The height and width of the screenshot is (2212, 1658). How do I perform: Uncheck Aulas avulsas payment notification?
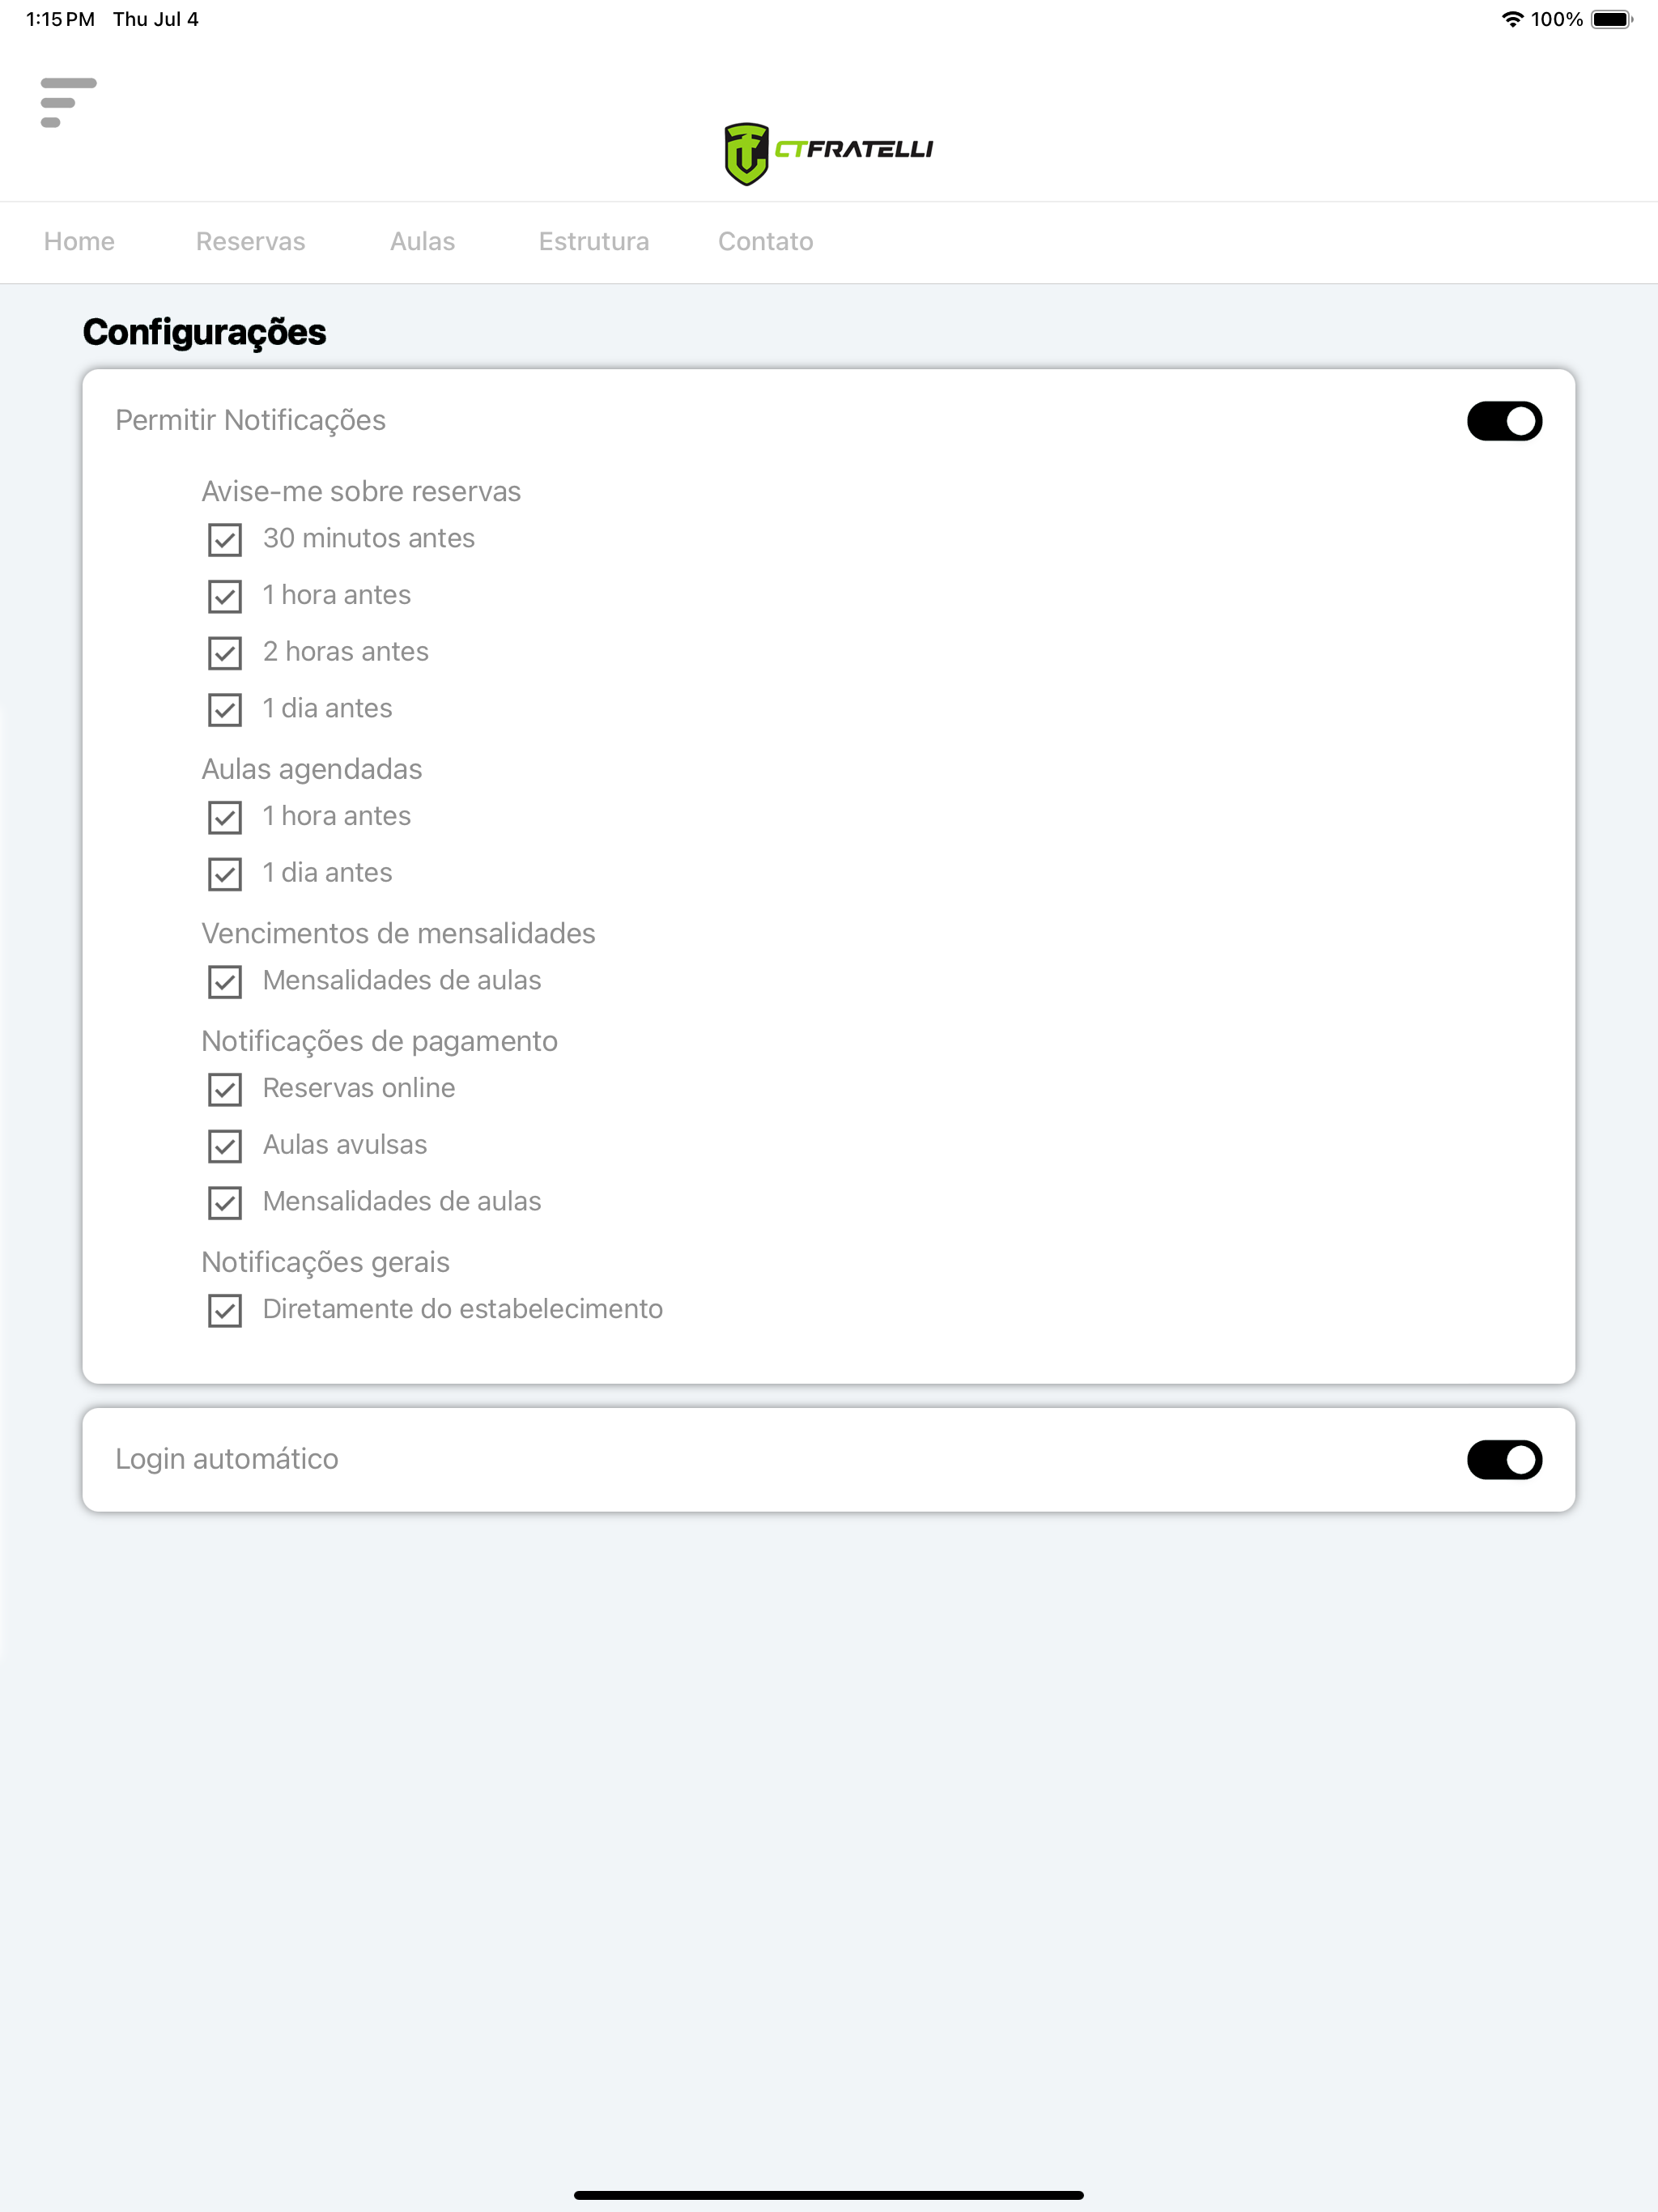pyautogui.click(x=225, y=1146)
